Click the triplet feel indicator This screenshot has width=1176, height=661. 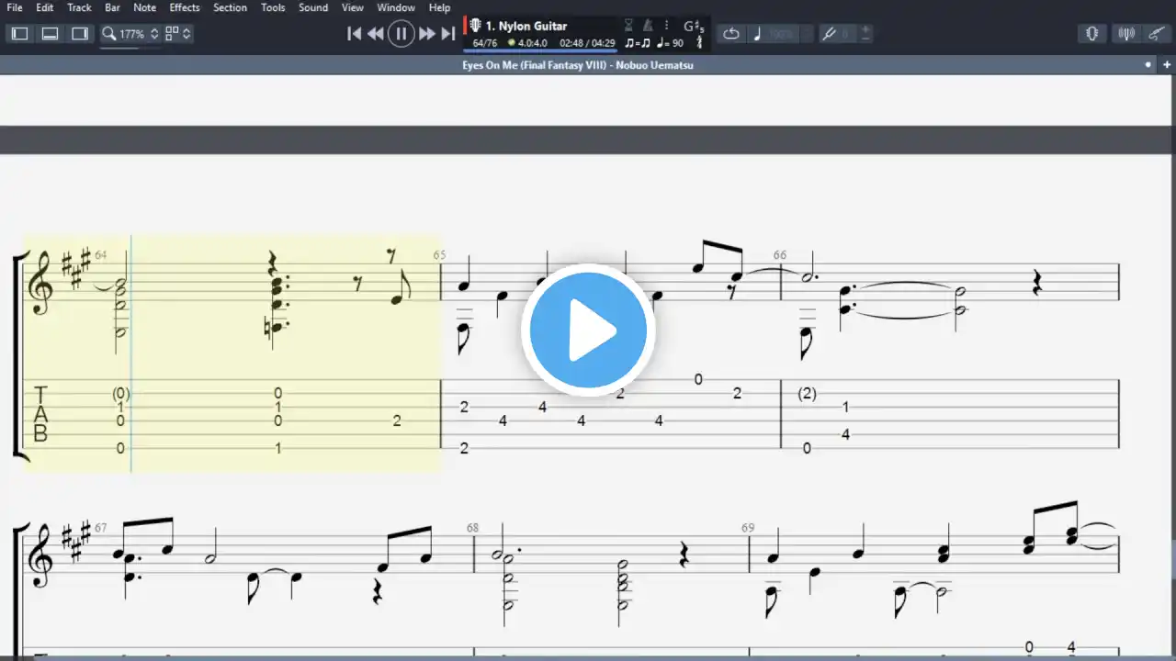pyautogui.click(x=637, y=43)
